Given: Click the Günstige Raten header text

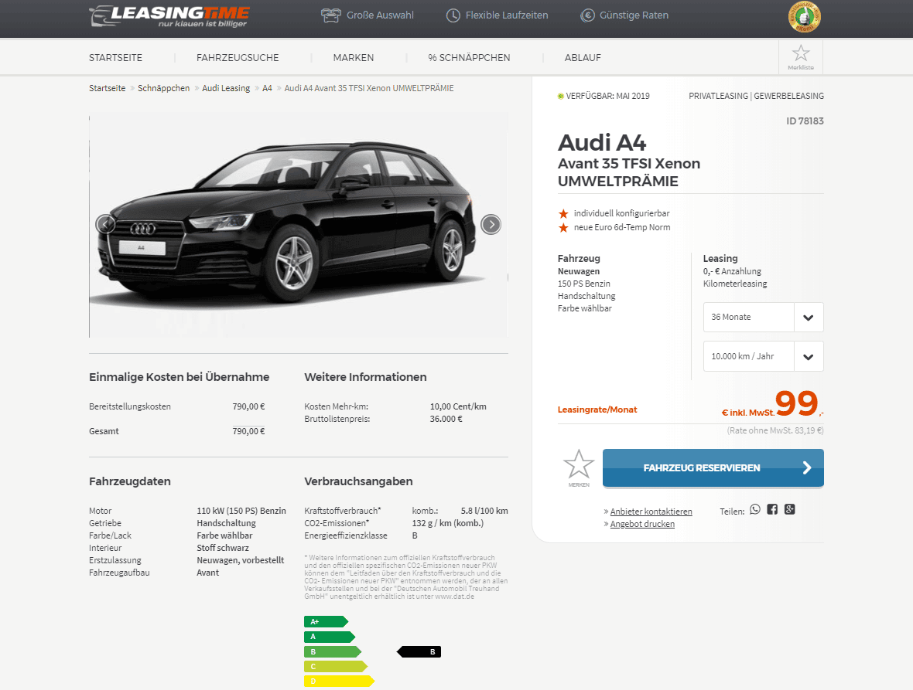Looking at the screenshot, I should point(634,15).
